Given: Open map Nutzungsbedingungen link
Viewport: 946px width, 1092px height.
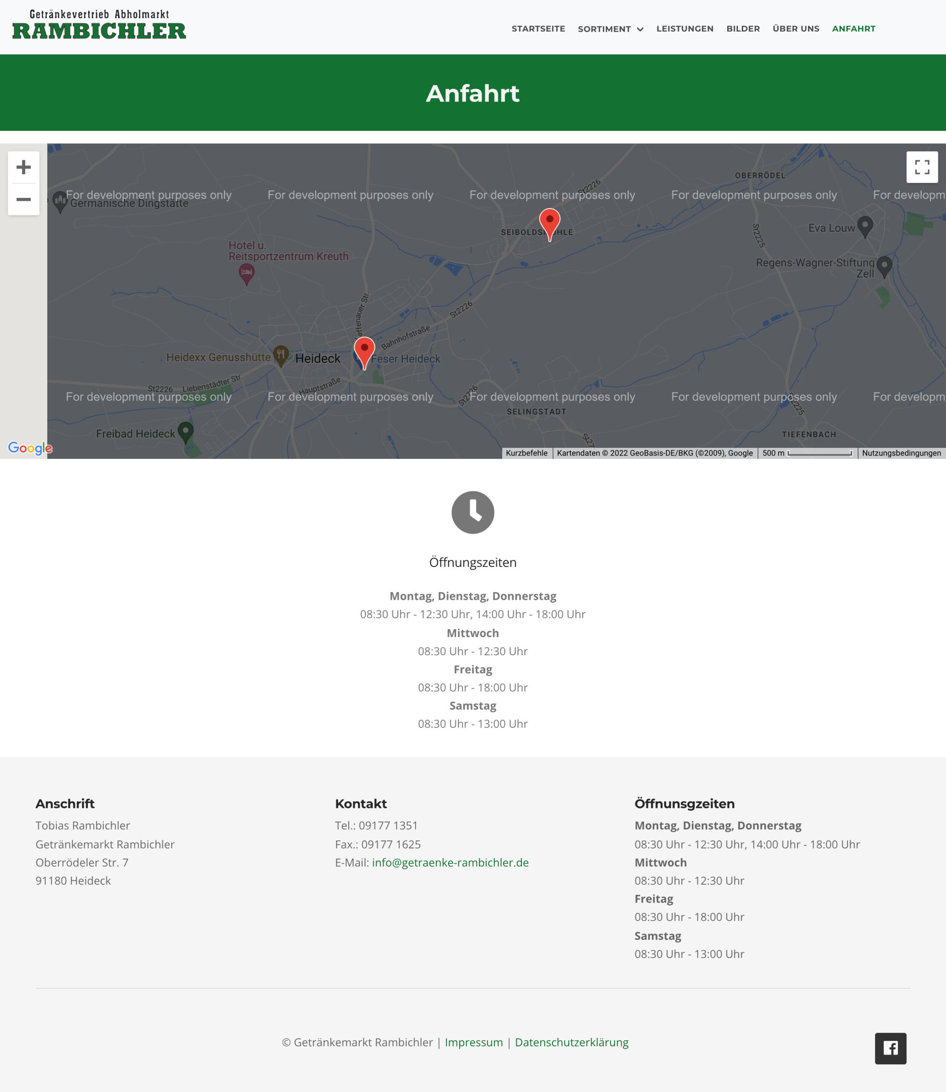Looking at the screenshot, I should 901,453.
